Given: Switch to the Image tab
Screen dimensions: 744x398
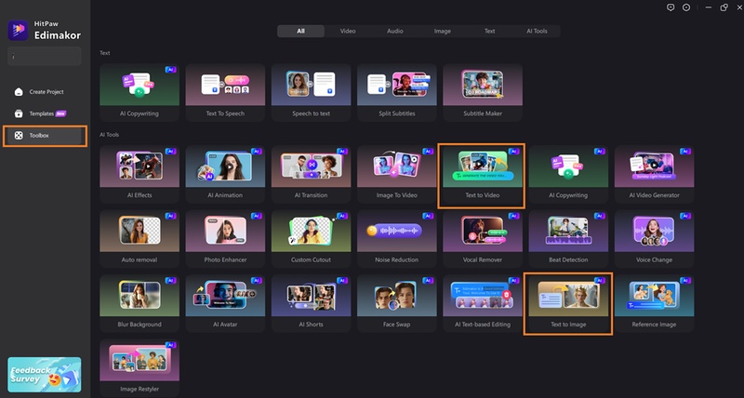Looking at the screenshot, I should click(443, 31).
